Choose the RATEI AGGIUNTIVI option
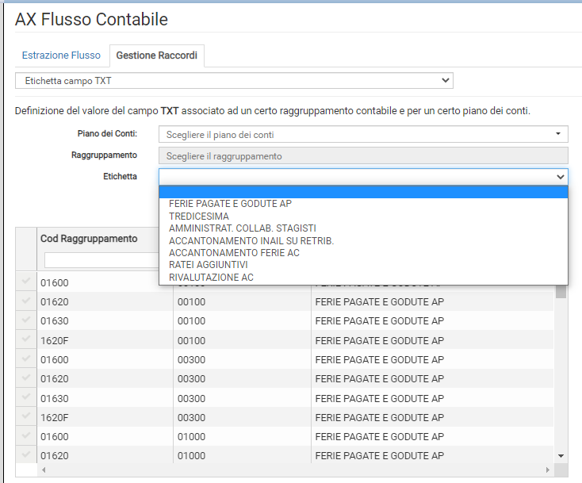The image size is (582, 483). pyautogui.click(x=209, y=265)
